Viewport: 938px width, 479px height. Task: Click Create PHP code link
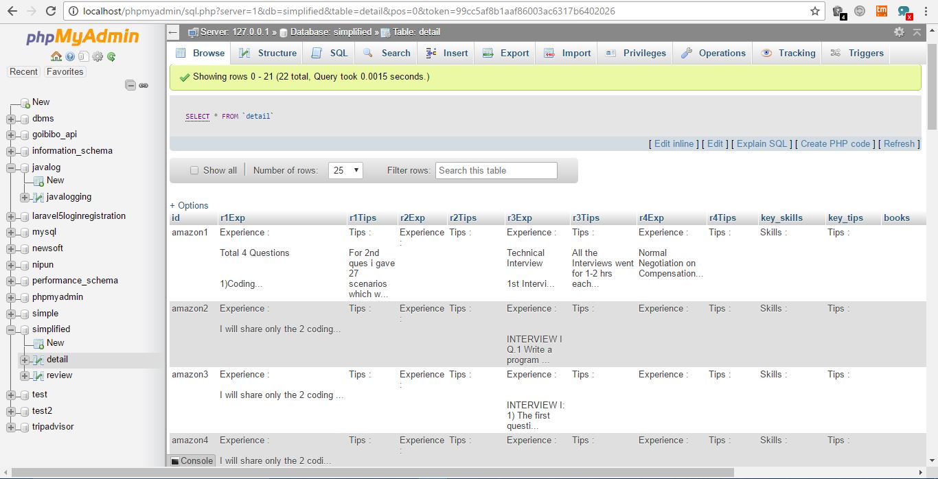coord(835,143)
